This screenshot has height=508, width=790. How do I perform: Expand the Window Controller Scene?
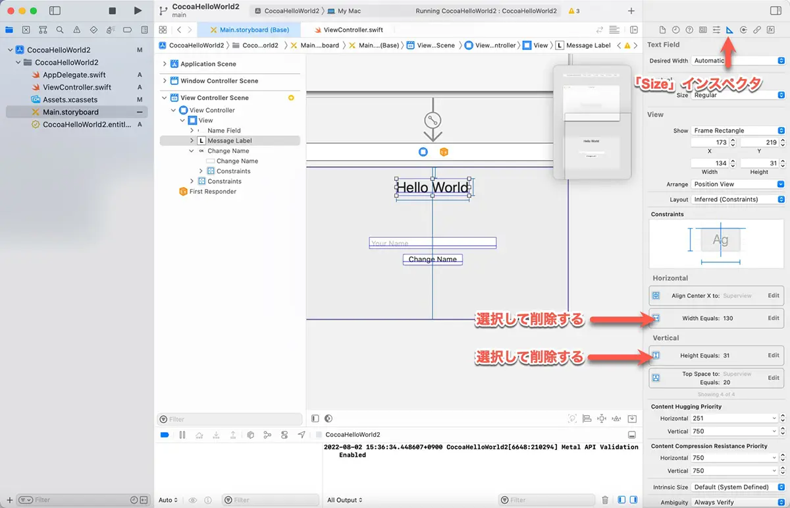(165, 81)
